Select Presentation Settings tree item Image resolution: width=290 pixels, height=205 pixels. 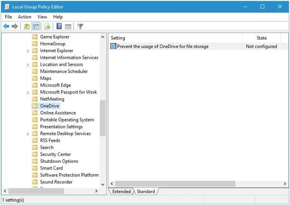(x=61, y=127)
